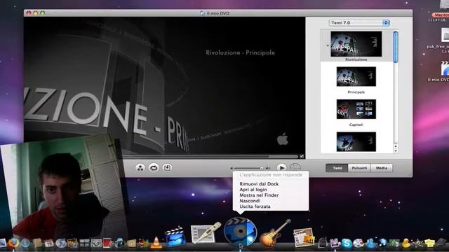The width and height of the screenshot is (449, 252).
Task: Choose Mostra nel Finder from menu
Action: coord(259,195)
